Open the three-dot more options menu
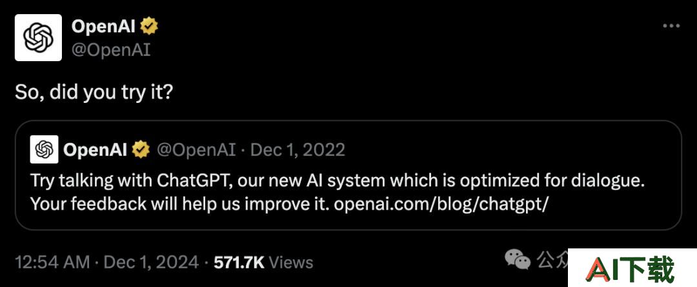Screen dimensions: 697x287 tap(671, 26)
